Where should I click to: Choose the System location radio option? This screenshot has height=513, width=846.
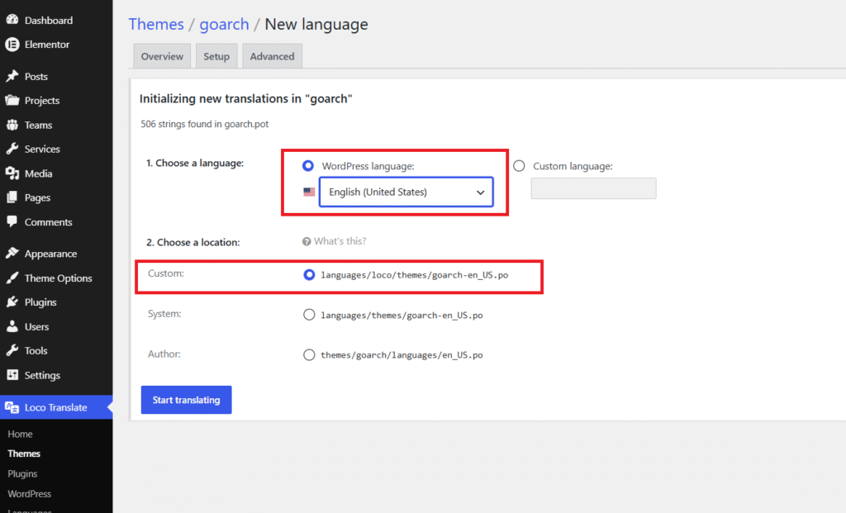point(309,315)
